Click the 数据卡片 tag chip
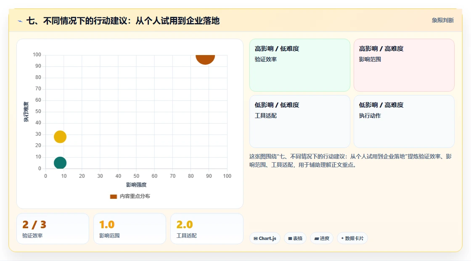 (x=352, y=238)
